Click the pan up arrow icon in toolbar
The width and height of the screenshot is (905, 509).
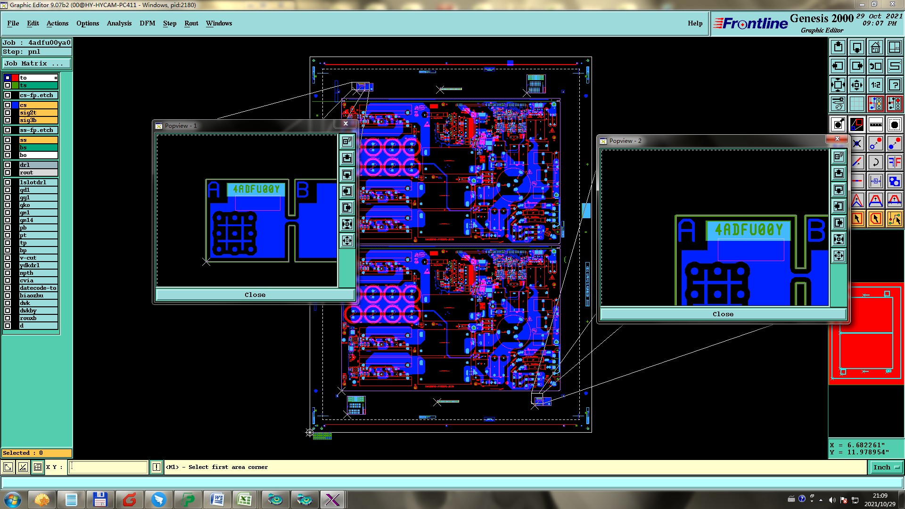pyautogui.click(x=838, y=47)
